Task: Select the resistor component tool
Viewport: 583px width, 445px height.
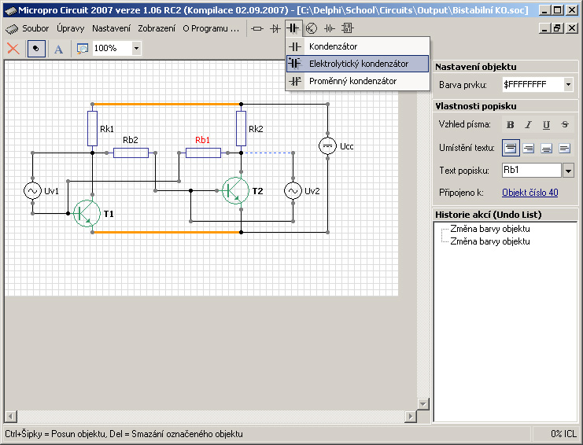Action: (257, 28)
